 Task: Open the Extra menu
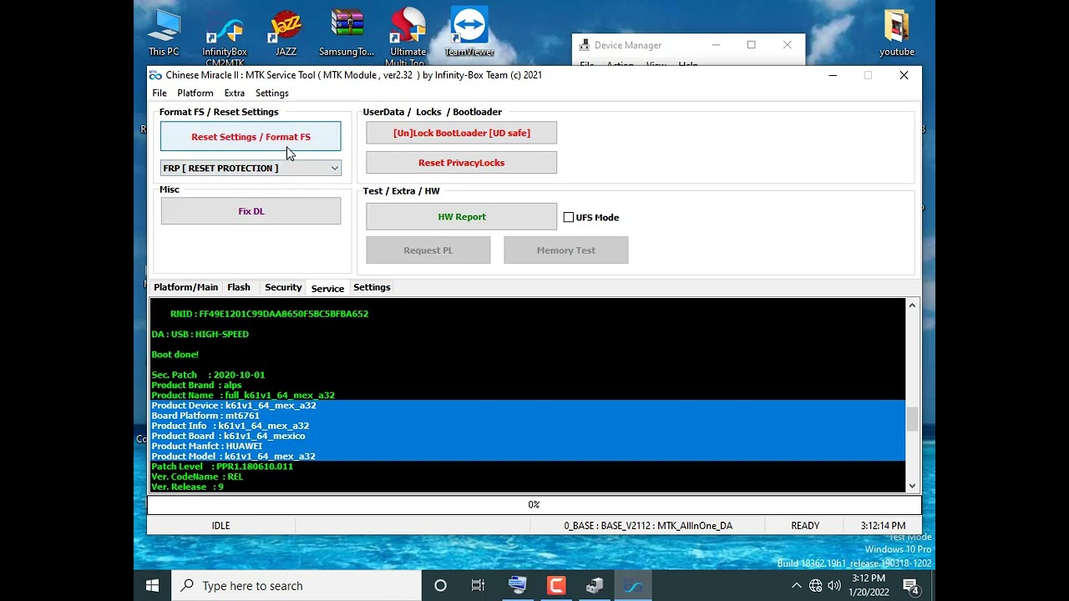pos(235,93)
